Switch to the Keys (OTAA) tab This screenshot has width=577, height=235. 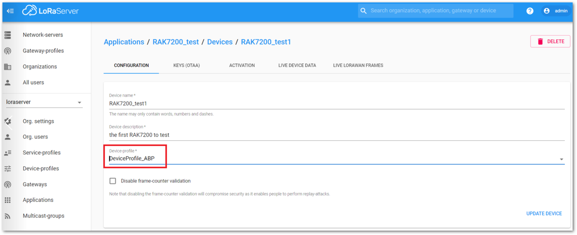(x=187, y=66)
